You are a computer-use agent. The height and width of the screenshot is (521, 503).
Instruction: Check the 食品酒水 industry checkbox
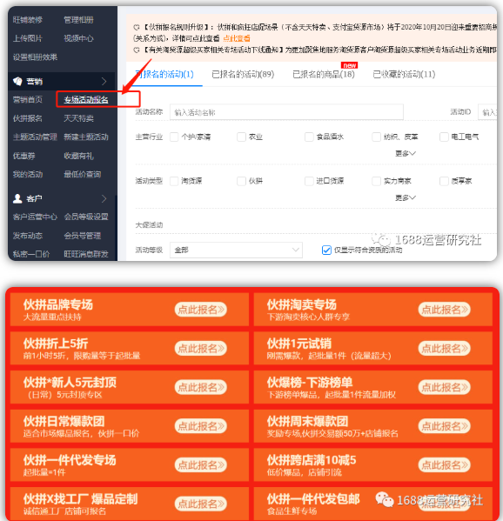(309, 137)
